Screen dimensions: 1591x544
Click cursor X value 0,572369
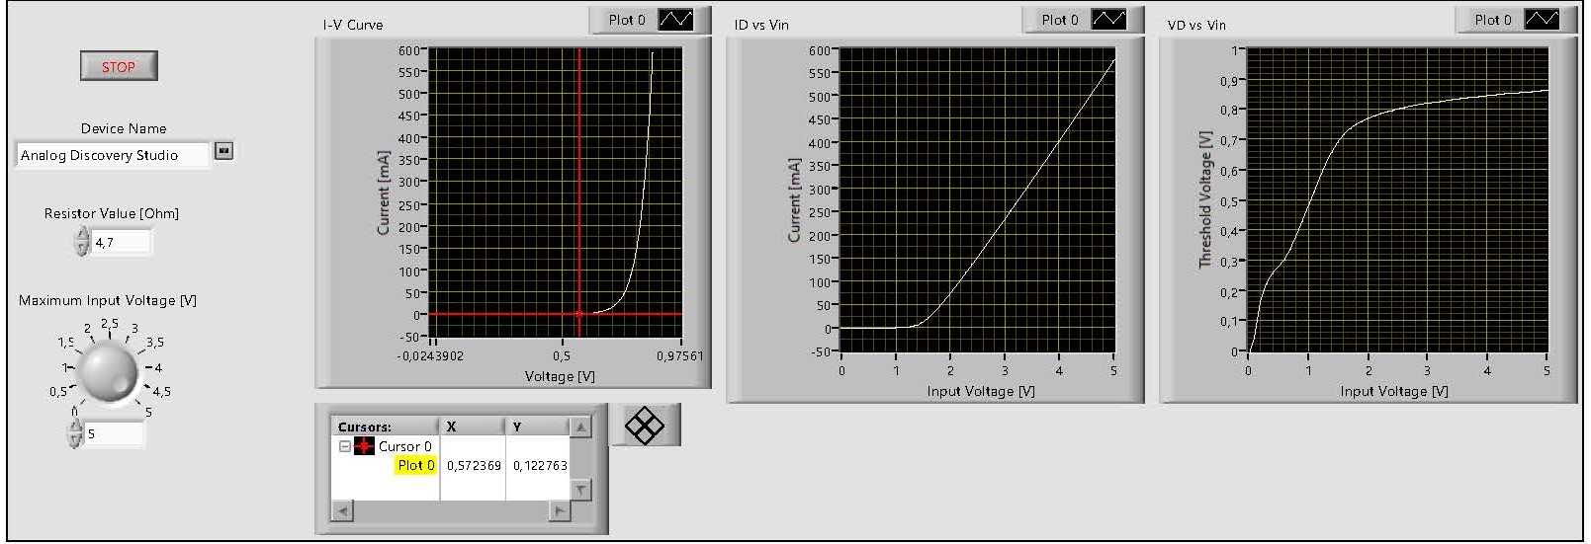click(x=474, y=465)
